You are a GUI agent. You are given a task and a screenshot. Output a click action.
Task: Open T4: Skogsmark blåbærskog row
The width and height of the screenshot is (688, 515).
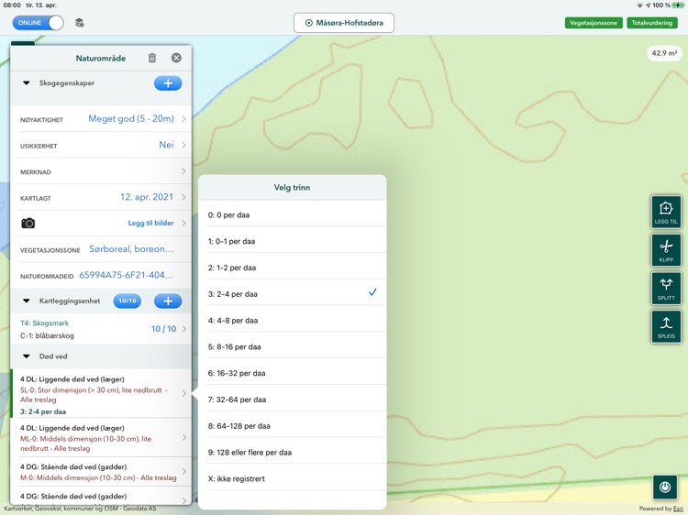[101, 329]
